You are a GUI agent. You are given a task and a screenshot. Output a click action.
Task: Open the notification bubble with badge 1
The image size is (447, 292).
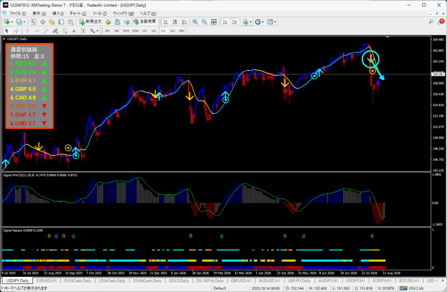click(441, 22)
